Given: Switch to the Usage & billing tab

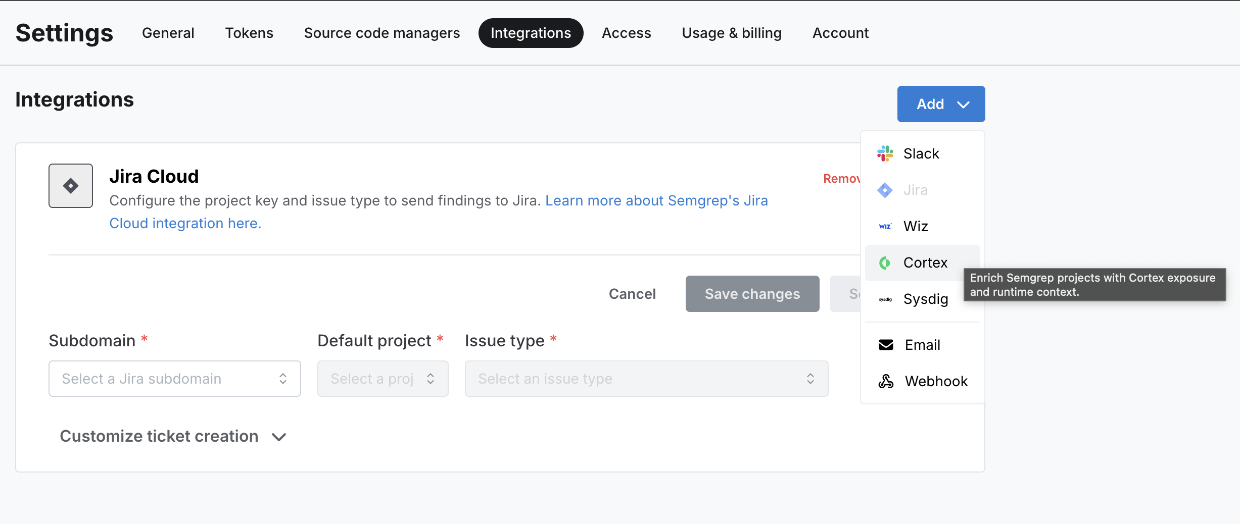Looking at the screenshot, I should pyautogui.click(x=731, y=32).
